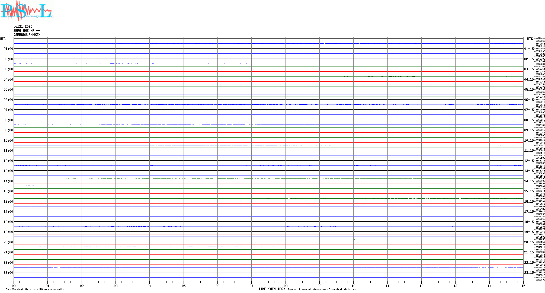Click the 14:00 hour label on left

coord(8,181)
